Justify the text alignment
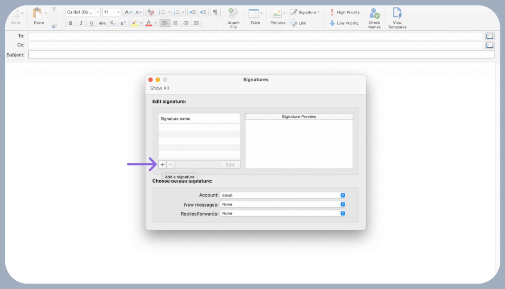Viewport: 505px width, 289px height. click(196, 23)
